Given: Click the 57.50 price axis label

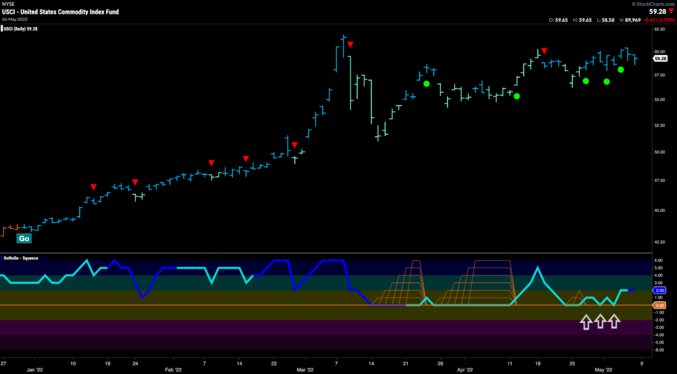Looking at the screenshot, I should click(x=659, y=75).
